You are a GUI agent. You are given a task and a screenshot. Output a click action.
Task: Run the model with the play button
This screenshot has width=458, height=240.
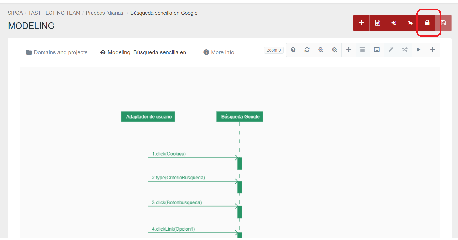click(419, 50)
